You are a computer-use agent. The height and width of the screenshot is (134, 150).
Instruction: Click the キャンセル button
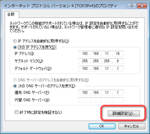(132, 126)
